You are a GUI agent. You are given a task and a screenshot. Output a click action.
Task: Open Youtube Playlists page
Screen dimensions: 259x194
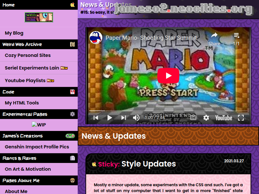pyautogui.click(x=25, y=81)
